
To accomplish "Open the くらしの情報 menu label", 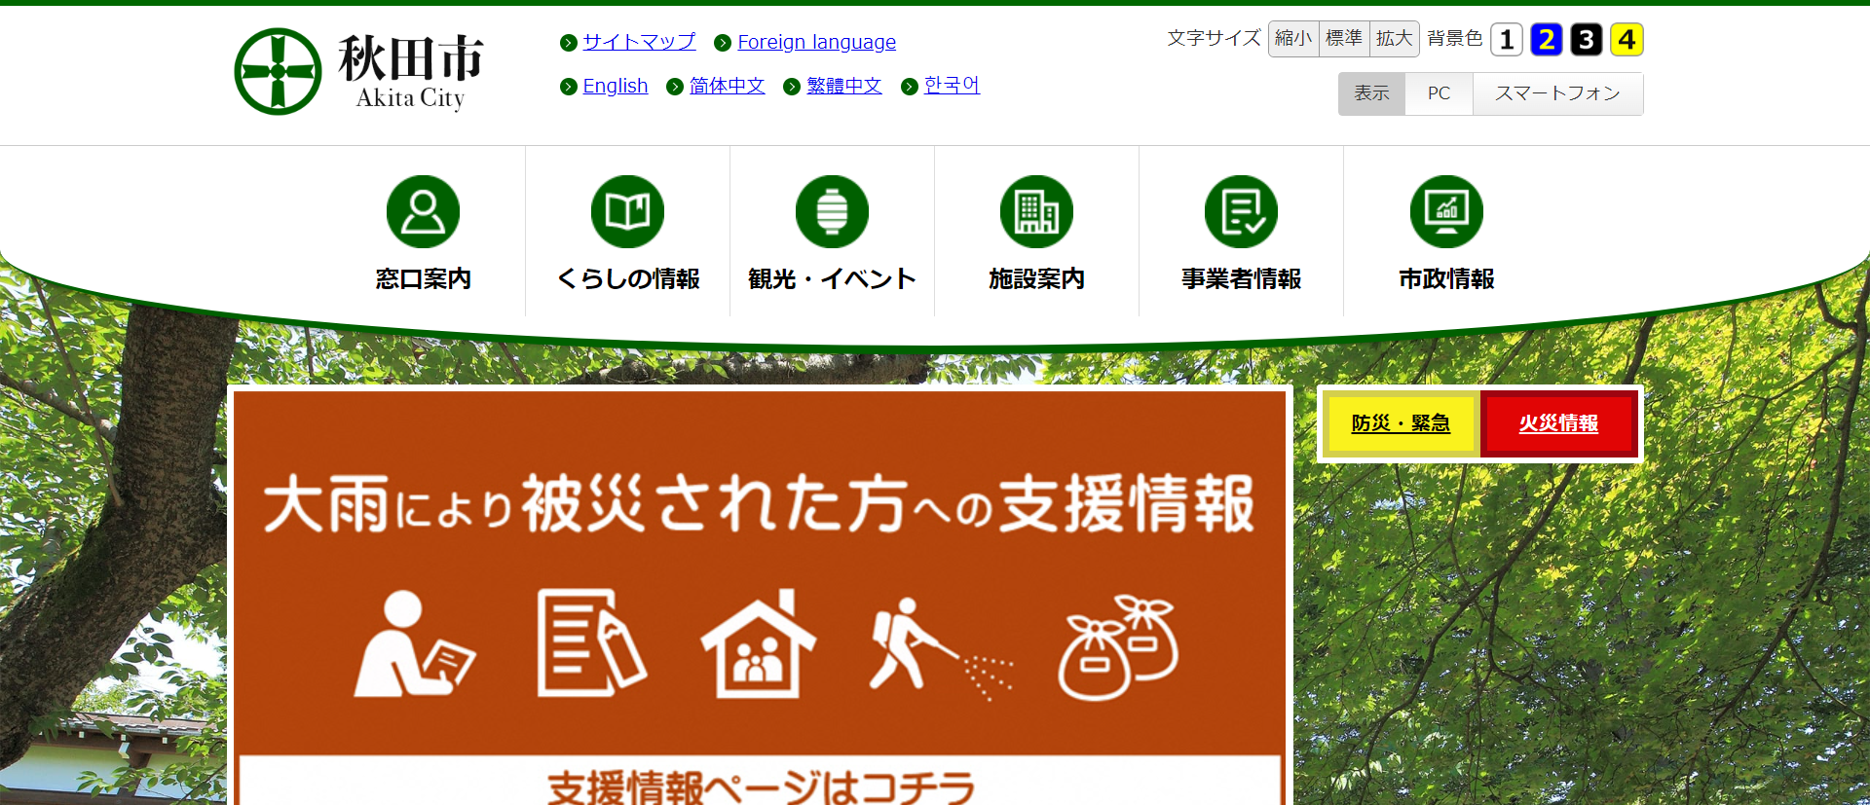I will click(627, 279).
